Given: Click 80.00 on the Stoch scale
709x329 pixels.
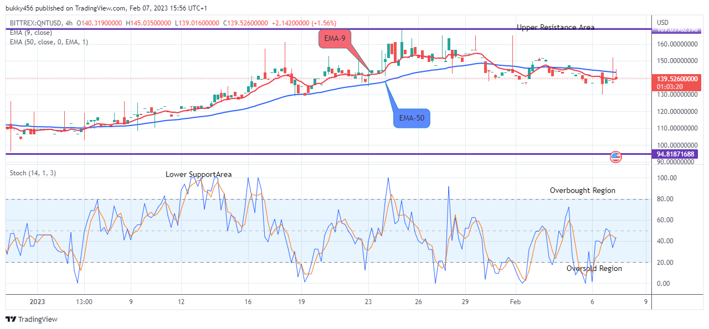Looking at the screenshot, I should (665, 199).
